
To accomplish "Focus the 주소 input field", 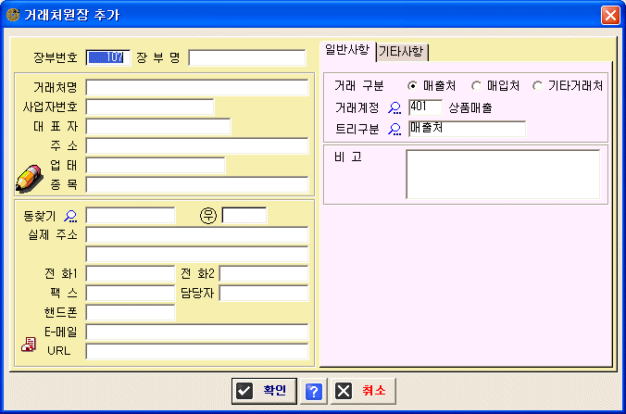I will 197,146.
